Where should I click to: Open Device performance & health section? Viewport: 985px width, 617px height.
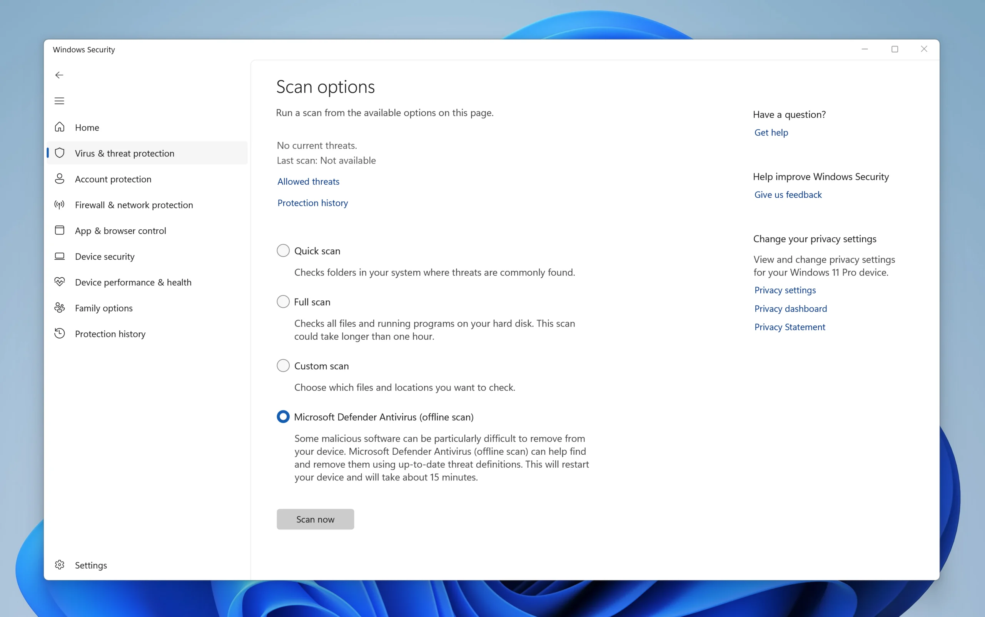(147, 282)
